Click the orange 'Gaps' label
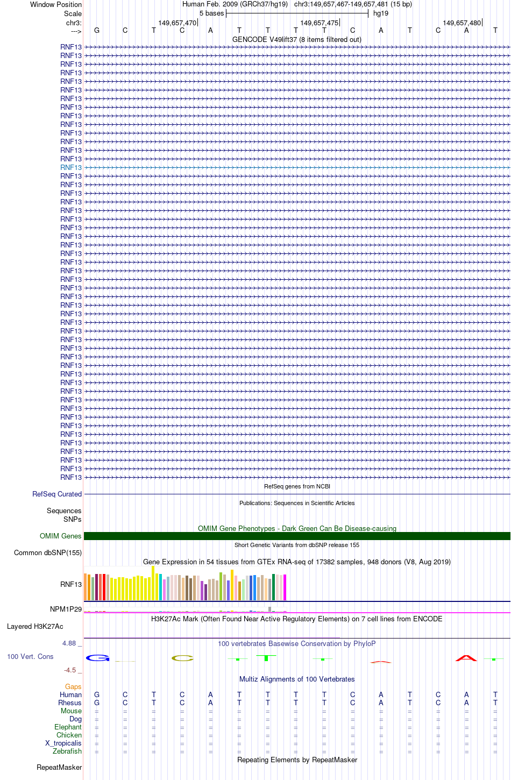511x780 pixels. [x=73, y=687]
